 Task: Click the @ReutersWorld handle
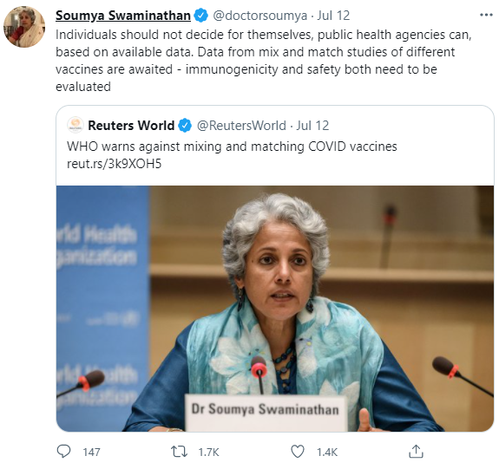tap(241, 126)
